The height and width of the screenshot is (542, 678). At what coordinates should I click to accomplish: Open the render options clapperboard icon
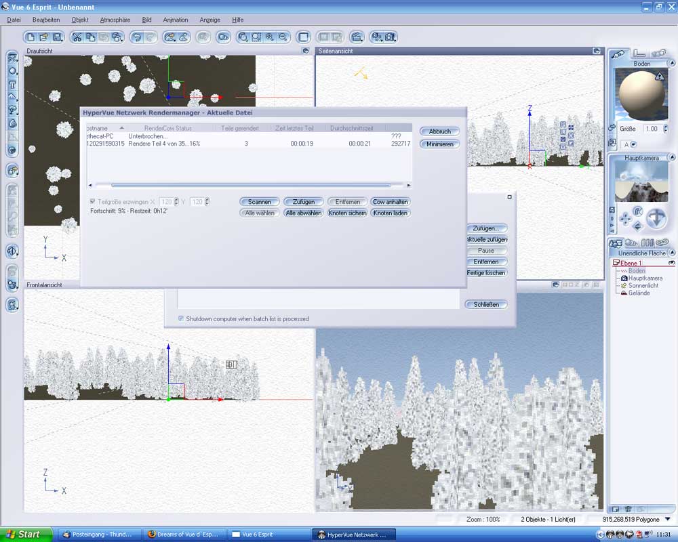pos(357,38)
